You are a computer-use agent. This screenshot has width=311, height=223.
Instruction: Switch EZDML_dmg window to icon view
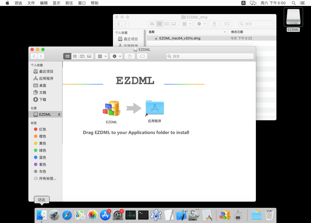[x=152, y=24]
